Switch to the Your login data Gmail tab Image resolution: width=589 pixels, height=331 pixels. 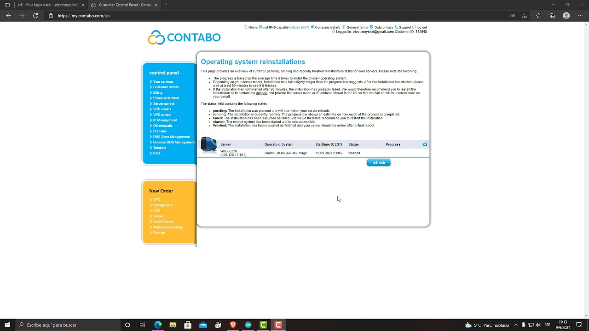50,5
